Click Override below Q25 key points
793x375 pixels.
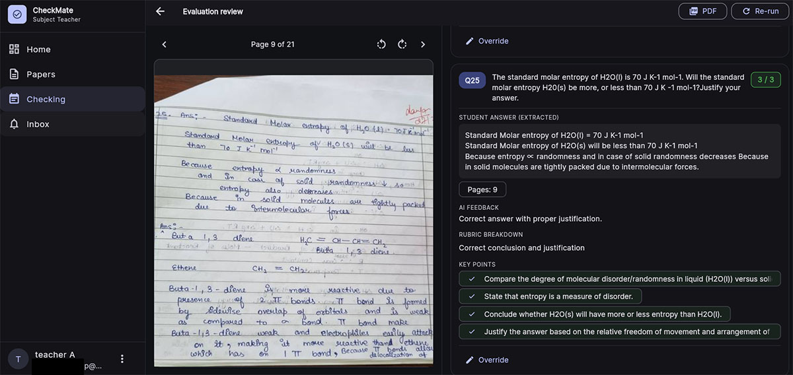(x=487, y=360)
